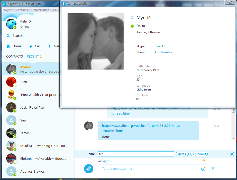Screen dimensions: 237x180
Task: Click Kaunas, Lithuania location text
Action: [148, 32]
